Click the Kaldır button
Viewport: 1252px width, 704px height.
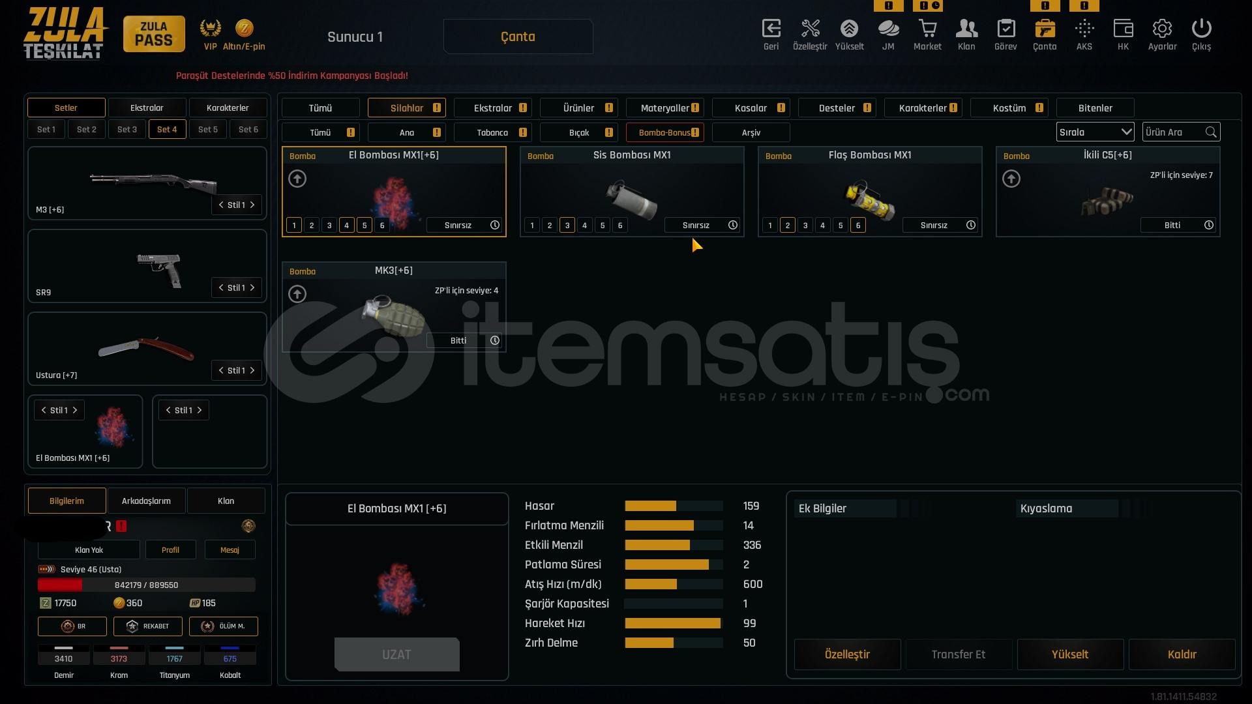click(x=1181, y=654)
